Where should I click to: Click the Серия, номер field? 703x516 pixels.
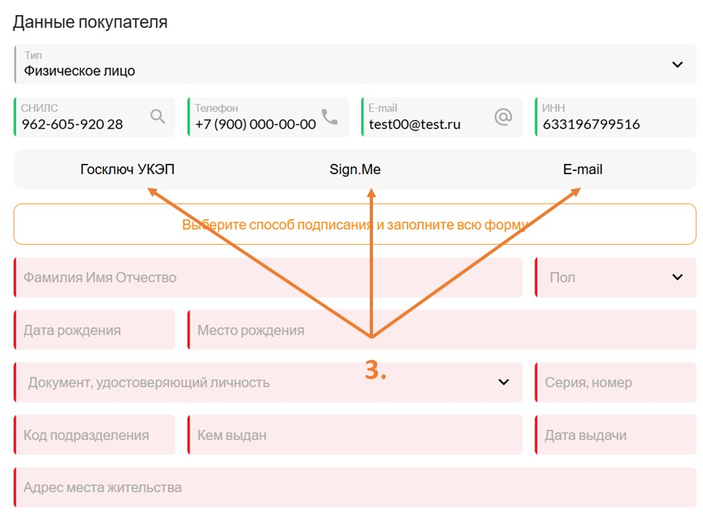616,382
